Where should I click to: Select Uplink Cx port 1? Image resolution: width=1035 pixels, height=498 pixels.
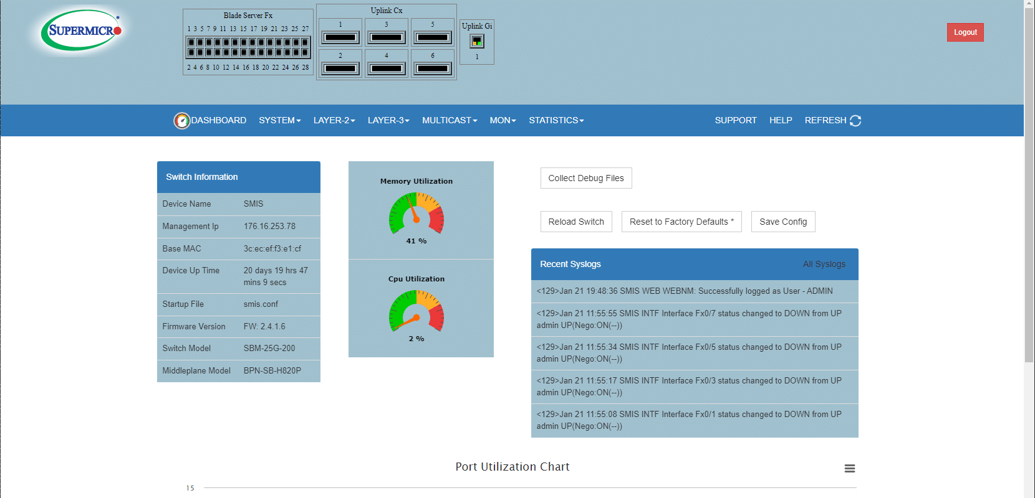(340, 37)
